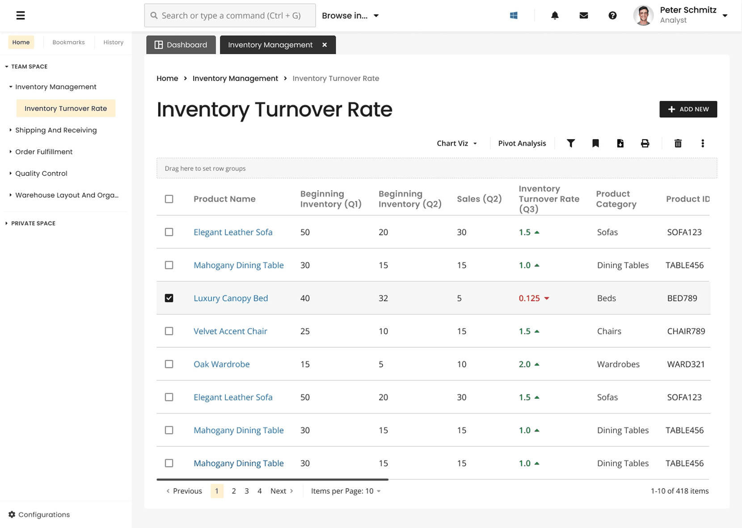The image size is (742, 528).
Task: Expand the Private Space section
Action: point(7,223)
